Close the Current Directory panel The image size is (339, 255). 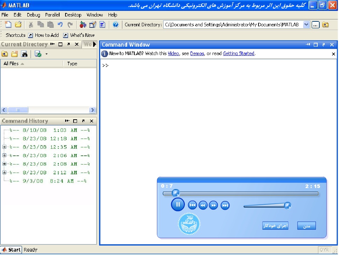click(x=77, y=44)
